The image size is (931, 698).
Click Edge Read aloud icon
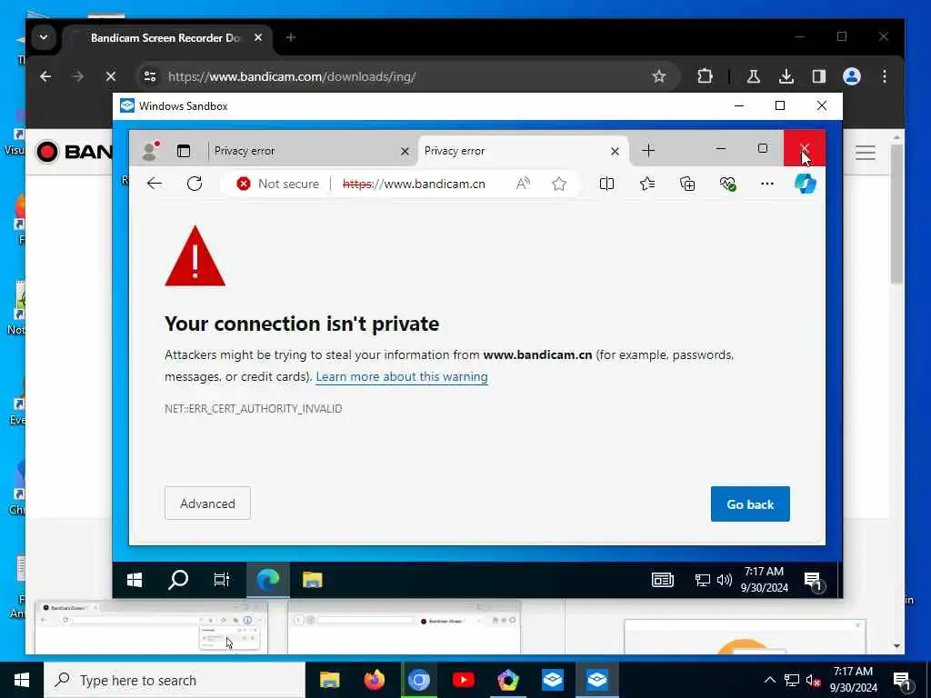coord(523,184)
